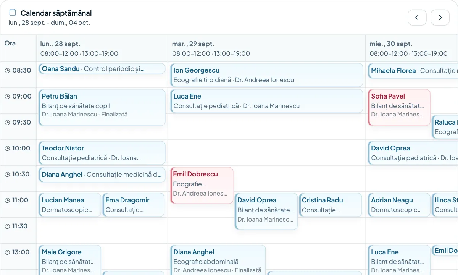Image resolution: width=458 pixels, height=275 pixels.
Task: Click the date range "lun., 28 sept. - dum., 04 oct."
Action: click(x=49, y=23)
